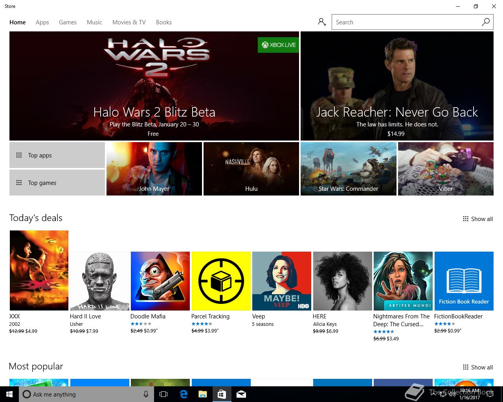Open Halo Wars 2 Blitz Beta banner
The image size is (503, 402).
pyautogui.click(x=154, y=86)
